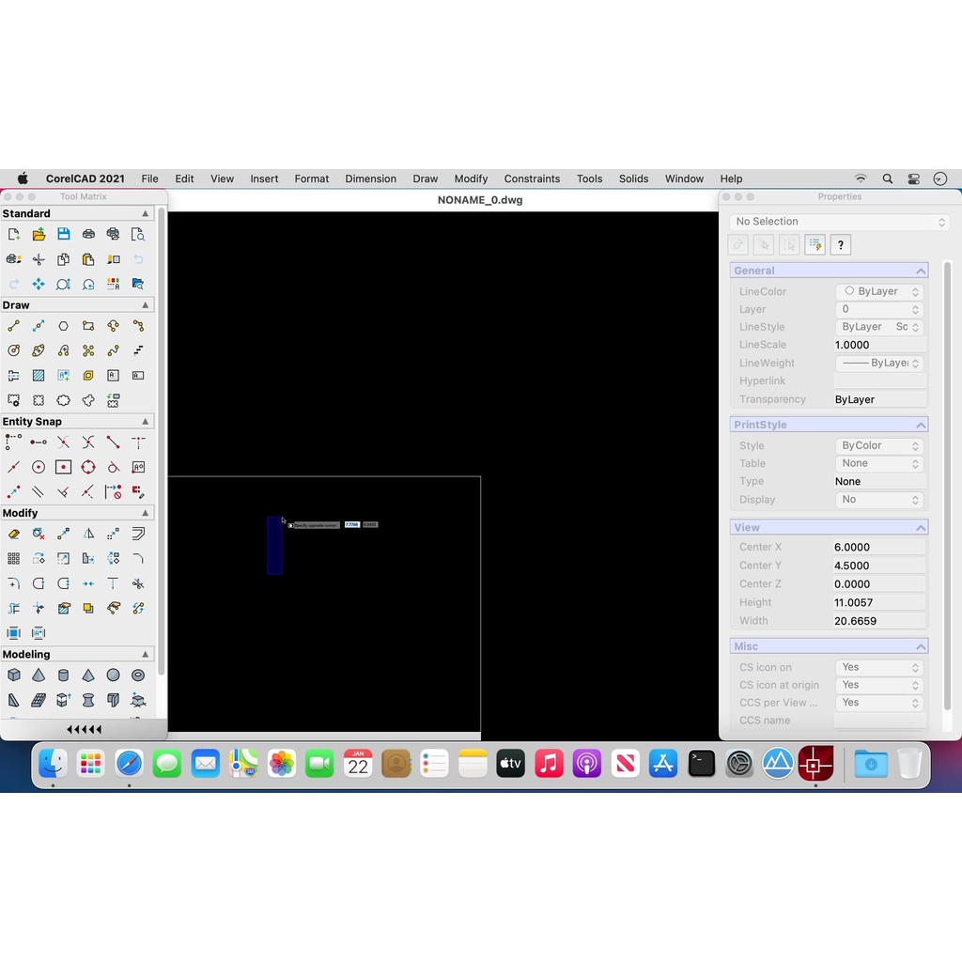
Task: Open the Dimension menu
Action: coord(370,178)
